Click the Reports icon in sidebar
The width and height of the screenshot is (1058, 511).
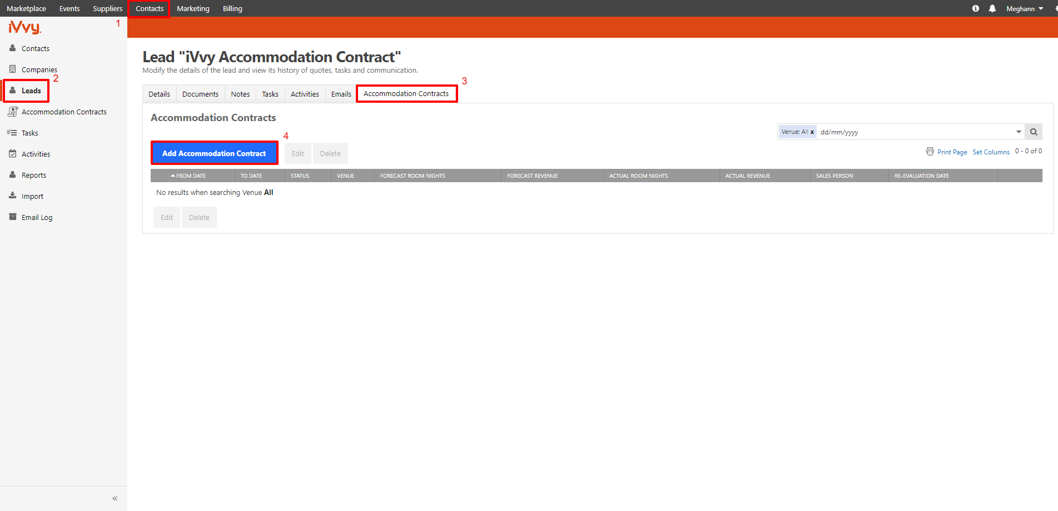click(x=12, y=175)
